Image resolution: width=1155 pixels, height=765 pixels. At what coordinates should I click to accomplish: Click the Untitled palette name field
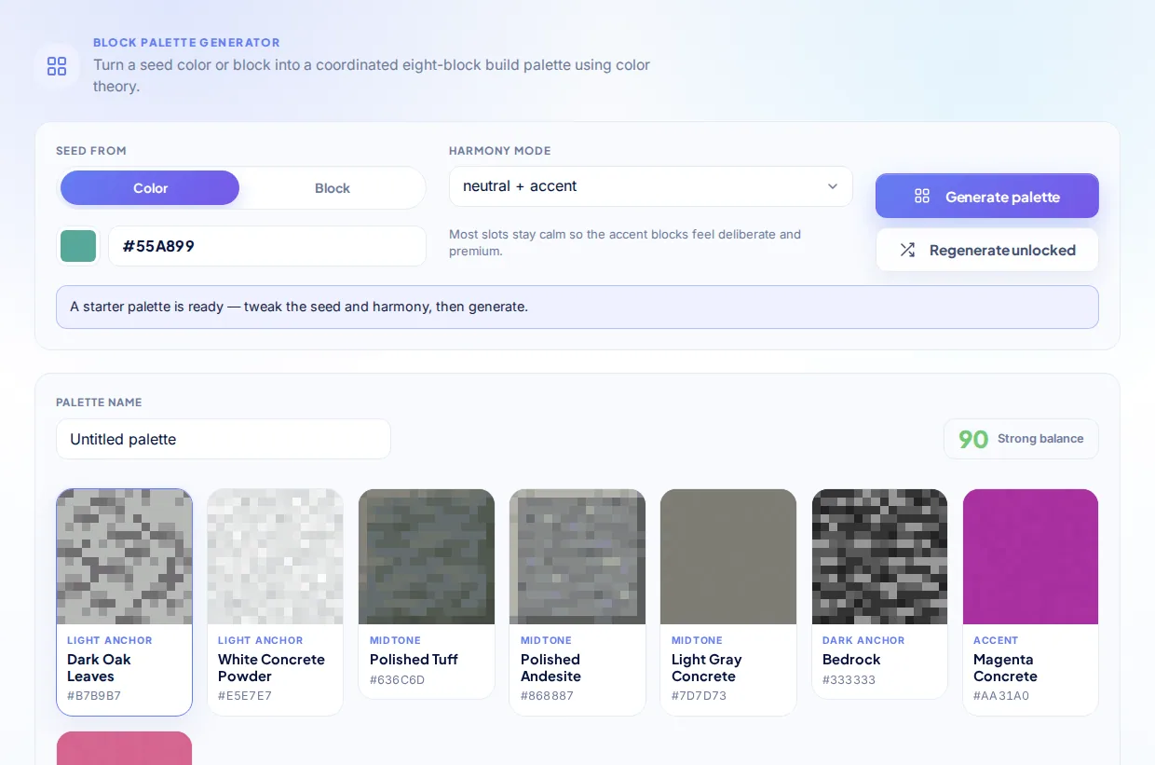click(x=224, y=439)
